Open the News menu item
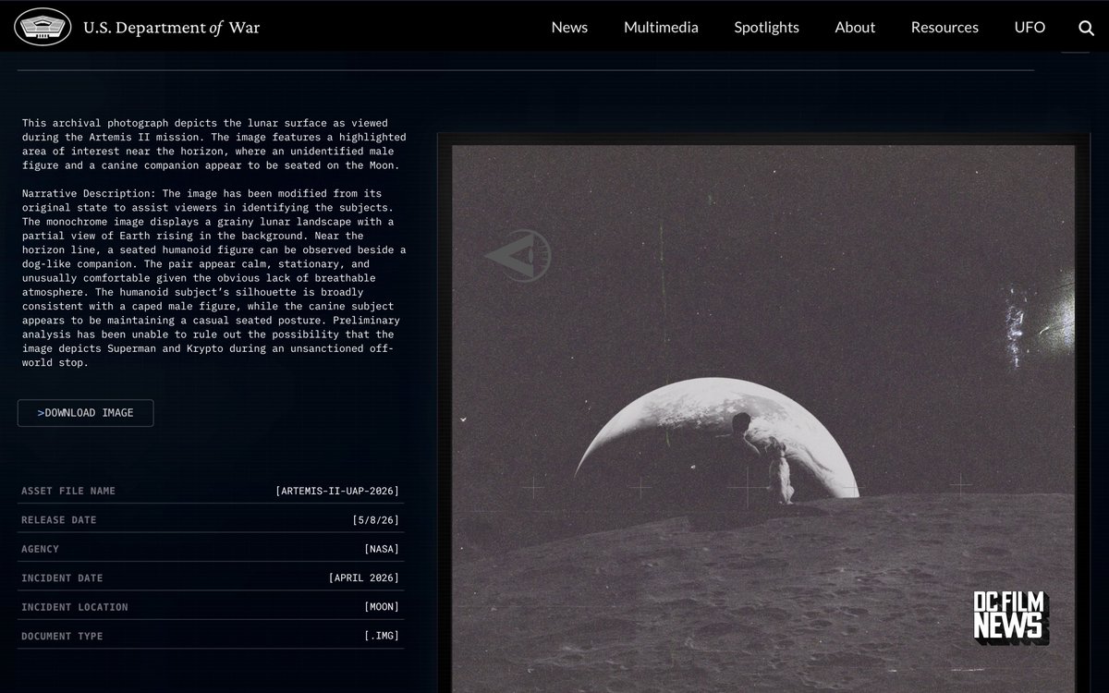 click(x=569, y=27)
